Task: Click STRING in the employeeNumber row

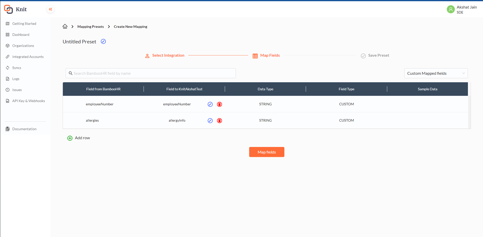Action: (x=266, y=104)
